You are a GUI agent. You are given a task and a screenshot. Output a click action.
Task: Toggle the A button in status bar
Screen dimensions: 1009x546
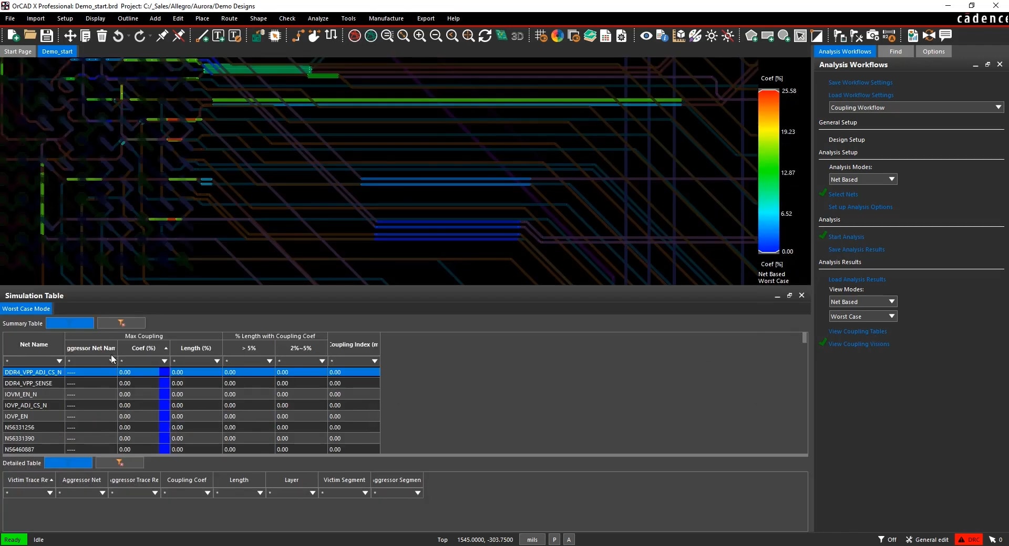tap(569, 540)
